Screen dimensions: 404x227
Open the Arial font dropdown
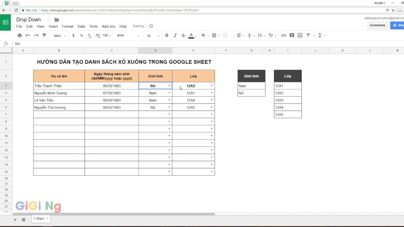[x=128, y=36]
